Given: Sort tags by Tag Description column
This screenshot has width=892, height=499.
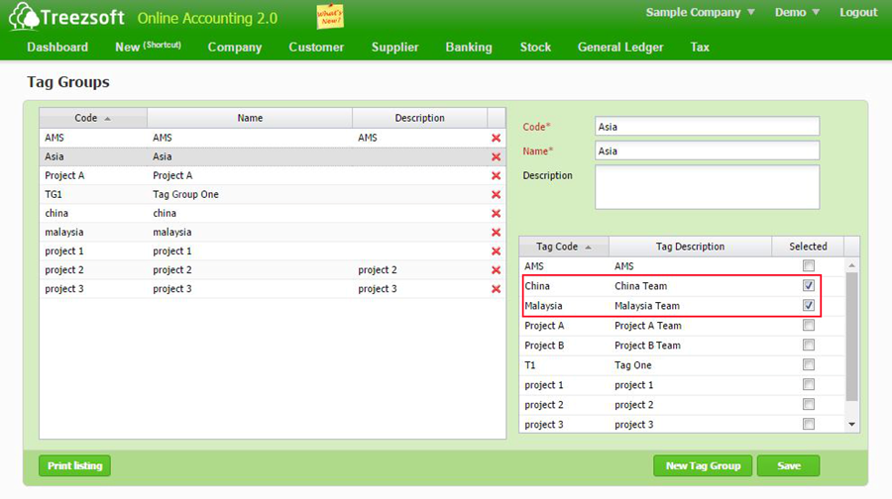Looking at the screenshot, I should [690, 247].
